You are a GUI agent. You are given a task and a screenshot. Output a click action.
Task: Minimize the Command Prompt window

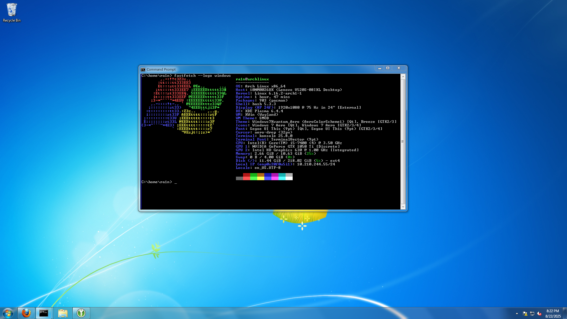click(x=380, y=68)
